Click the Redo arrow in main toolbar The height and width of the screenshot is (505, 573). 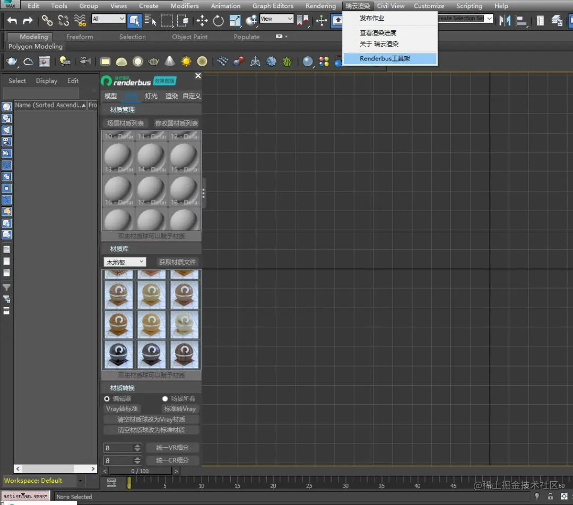point(28,21)
